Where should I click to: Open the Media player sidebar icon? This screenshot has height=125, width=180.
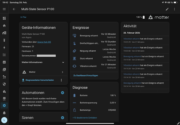[4, 69]
